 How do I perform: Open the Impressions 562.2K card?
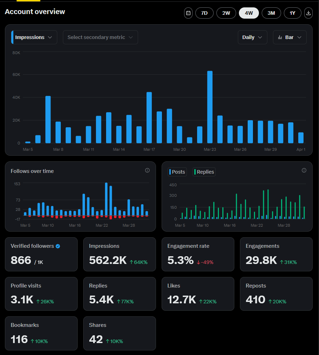[x=120, y=254]
